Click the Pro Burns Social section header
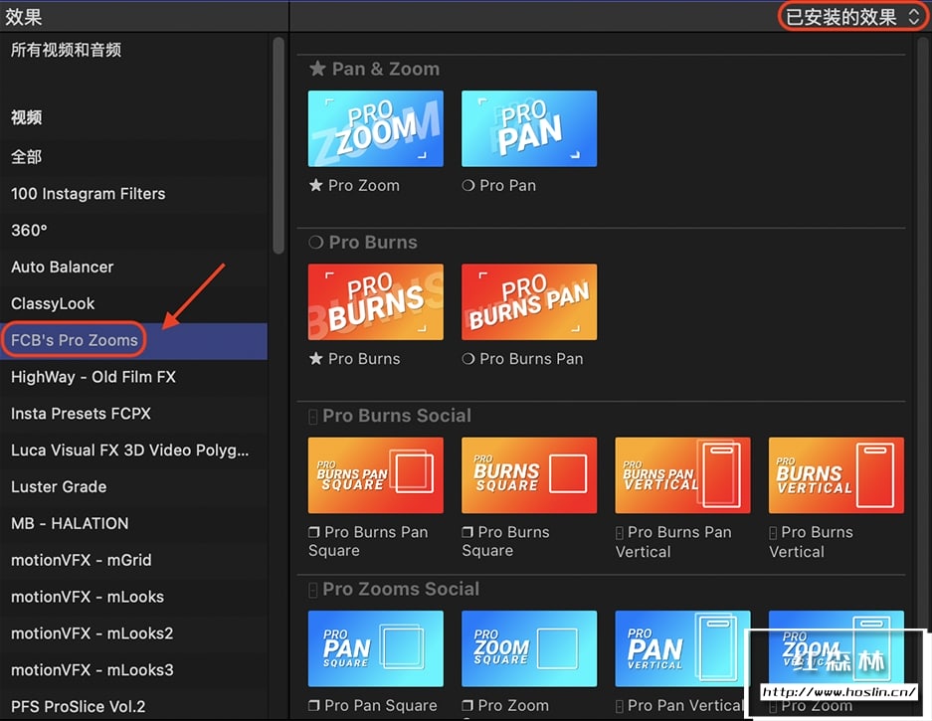 390,416
